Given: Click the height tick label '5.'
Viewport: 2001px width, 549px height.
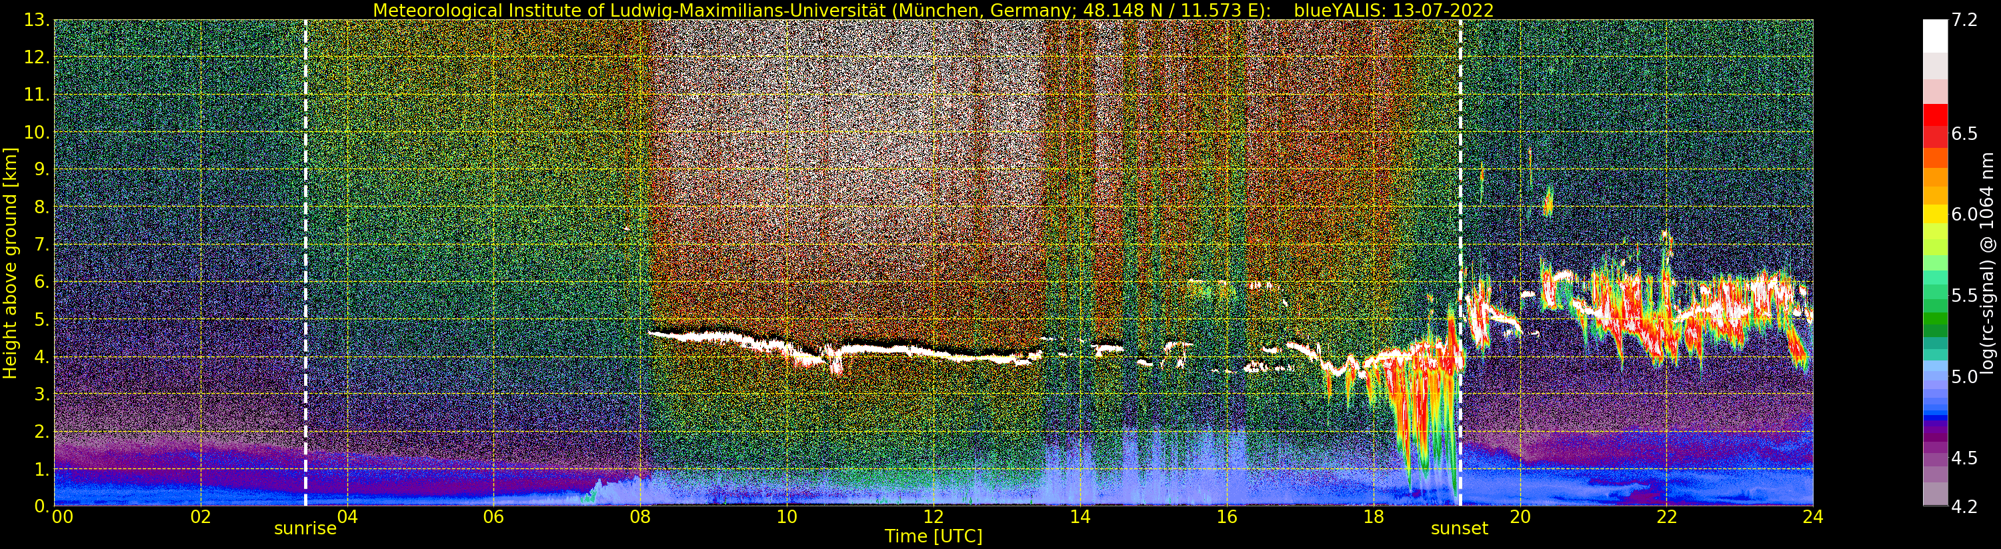Looking at the screenshot, I should tap(41, 319).
